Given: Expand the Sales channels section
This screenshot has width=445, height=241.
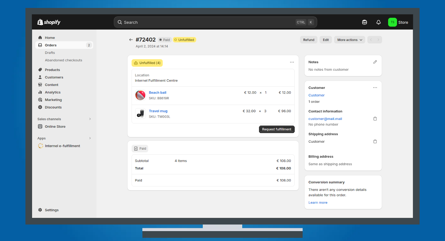Looking at the screenshot, I should coord(90,119).
